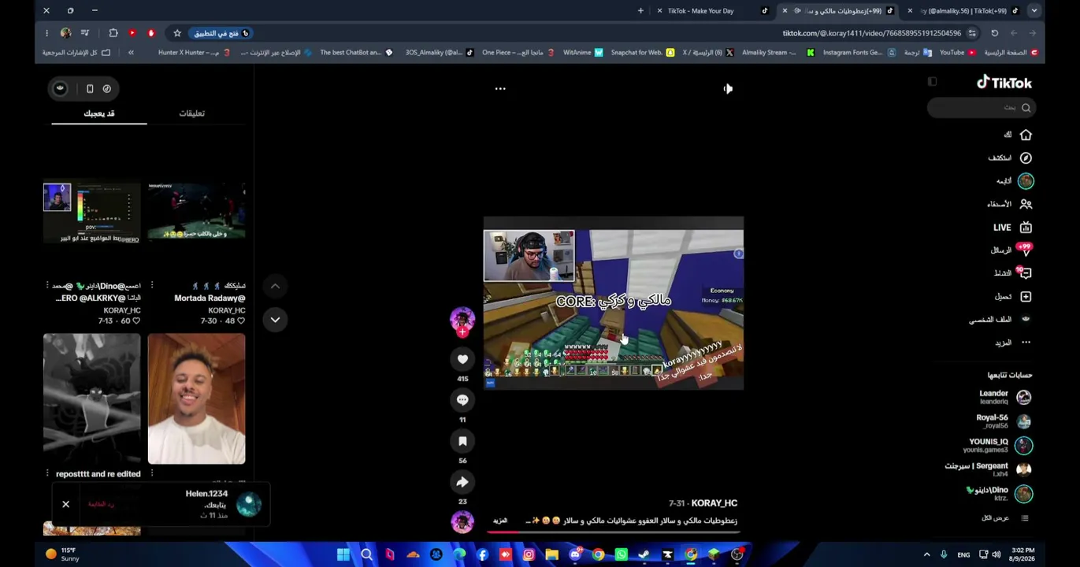
Task: Open the site information tune icon
Action: pyautogui.click(x=972, y=33)
